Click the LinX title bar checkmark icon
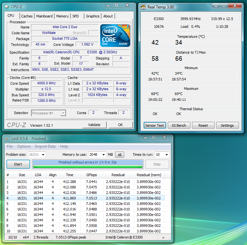This screenshot has width=247, height=245. tap(7, 139)
